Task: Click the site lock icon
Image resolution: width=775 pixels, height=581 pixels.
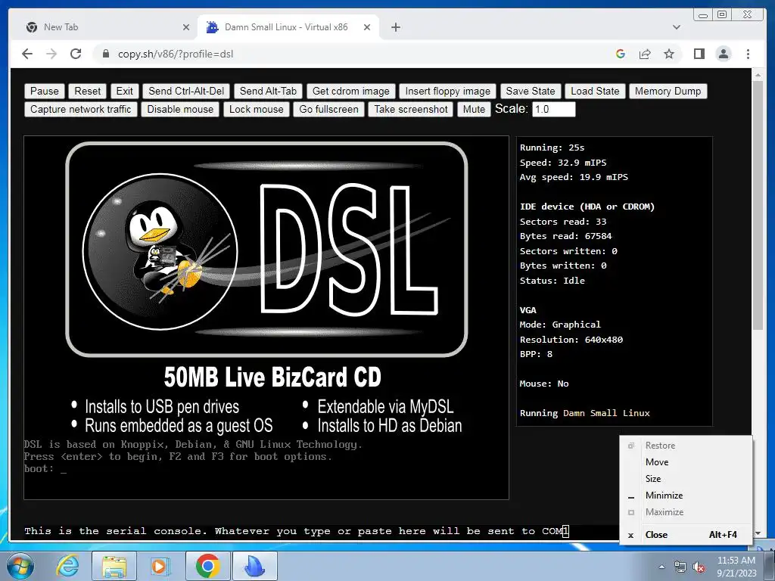Action: (105, 54)
